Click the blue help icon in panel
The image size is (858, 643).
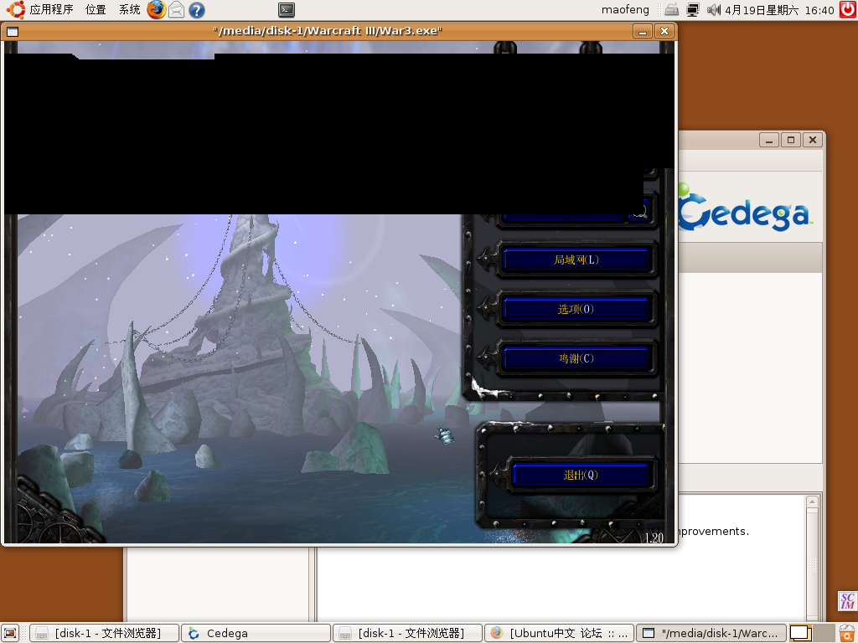pyautogui.click(x=196, y=9)
